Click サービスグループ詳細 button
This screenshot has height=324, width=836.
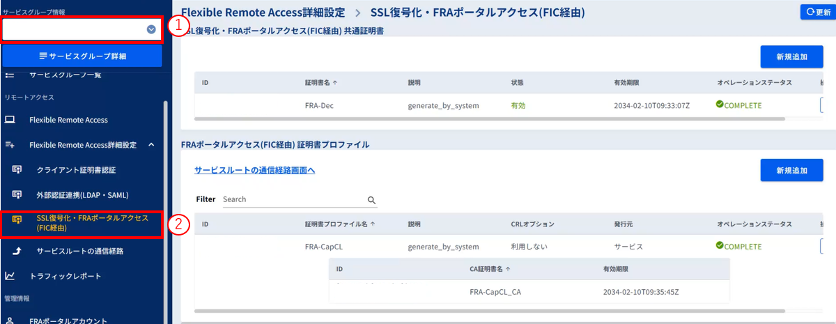(82, 56)
